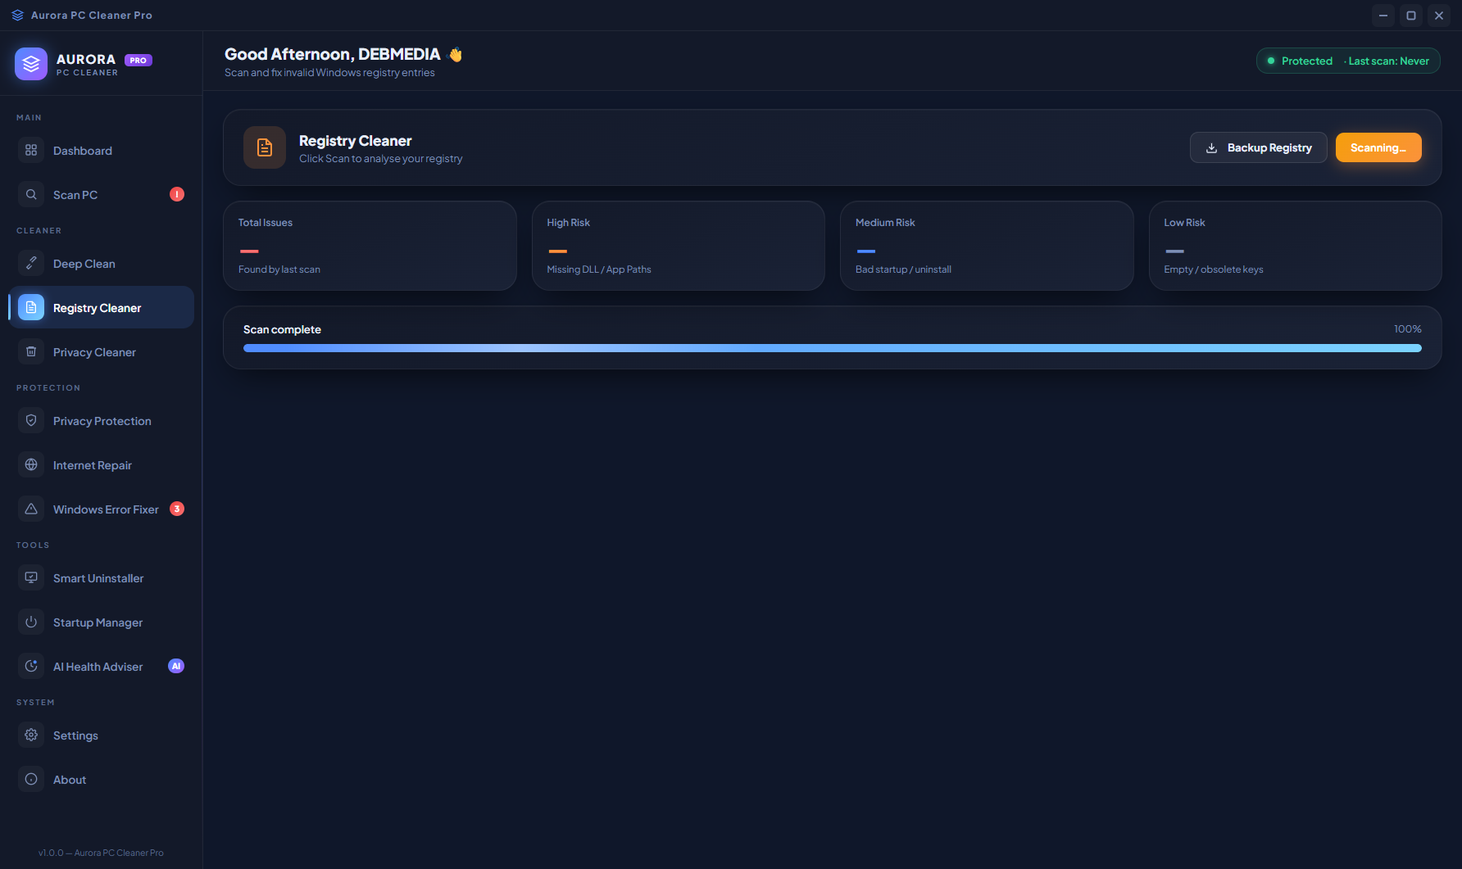Click the PRO badge next to AURORA
This screenshot has width=1462, height=869.
point(138,60)
